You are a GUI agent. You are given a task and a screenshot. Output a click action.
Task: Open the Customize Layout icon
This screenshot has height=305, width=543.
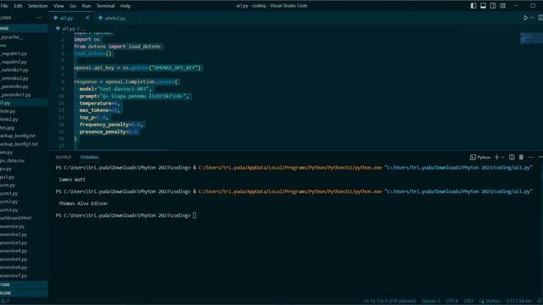[x=503, y=6]
